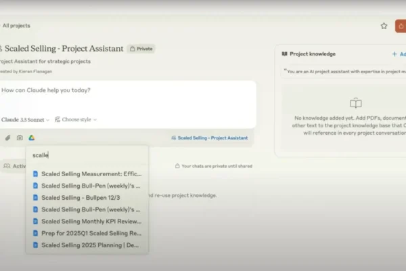Star this project with the star icon
406x271 pixels.
point(384,26)
